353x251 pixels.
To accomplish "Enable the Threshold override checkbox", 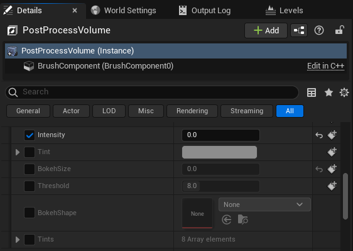I will point(30,186).
